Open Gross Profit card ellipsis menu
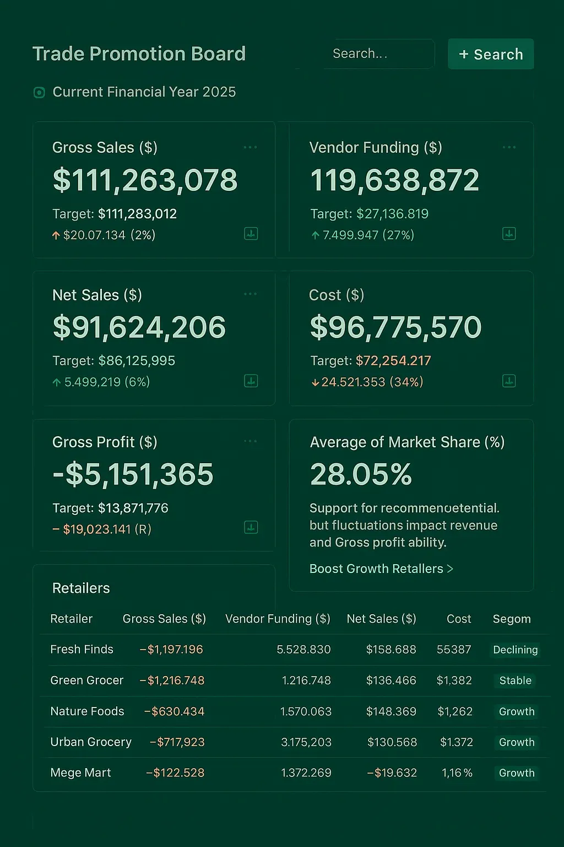 [250, 441]
